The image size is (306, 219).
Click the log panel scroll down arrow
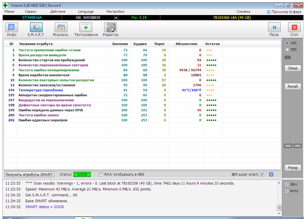(x=279, y=213)
